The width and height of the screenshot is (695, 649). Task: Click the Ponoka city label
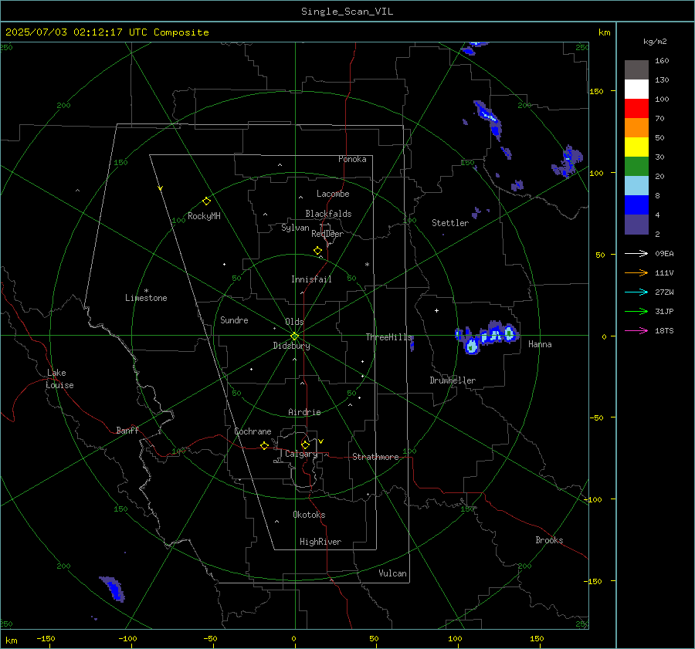pos(352,159)
